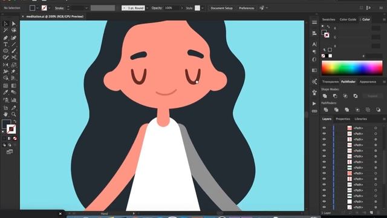Click Stroke box in the toolbox

coord(11,129)
